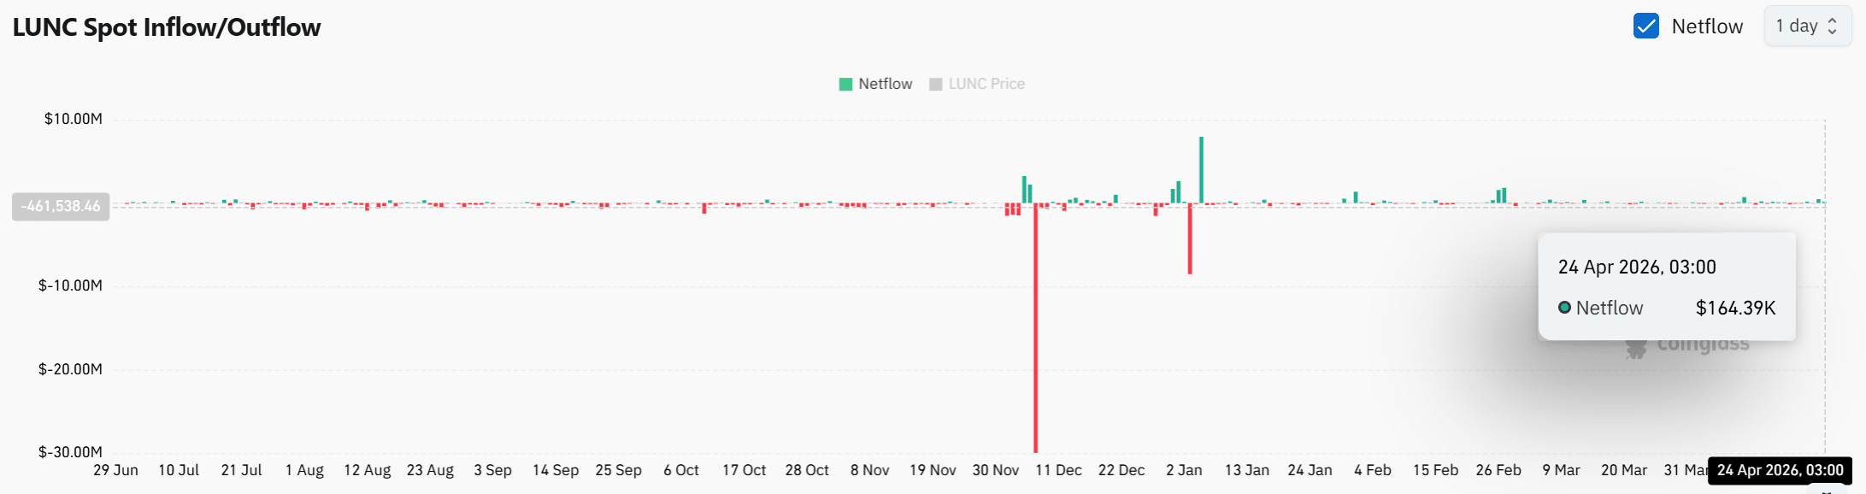Click the $164.39K value in the tooltip
This screenshot has height=494, width=1866.
[1735, 308]
